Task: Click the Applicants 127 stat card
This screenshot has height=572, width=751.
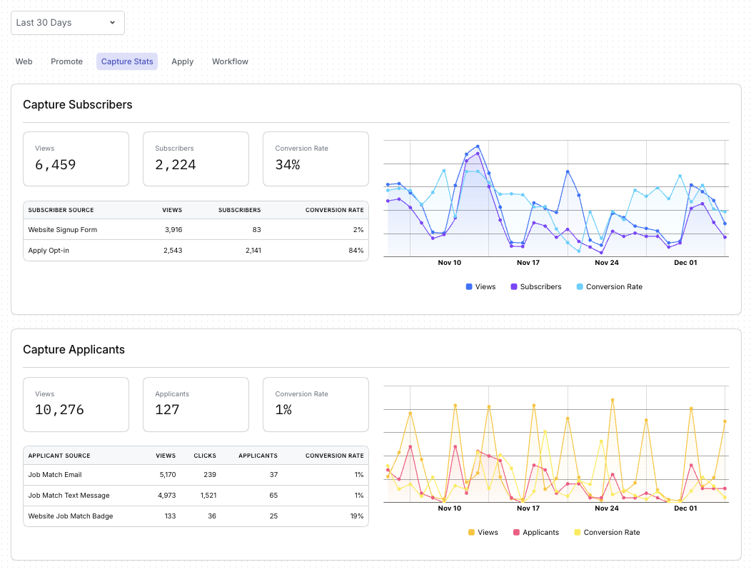Action: (x=196, y=403)
